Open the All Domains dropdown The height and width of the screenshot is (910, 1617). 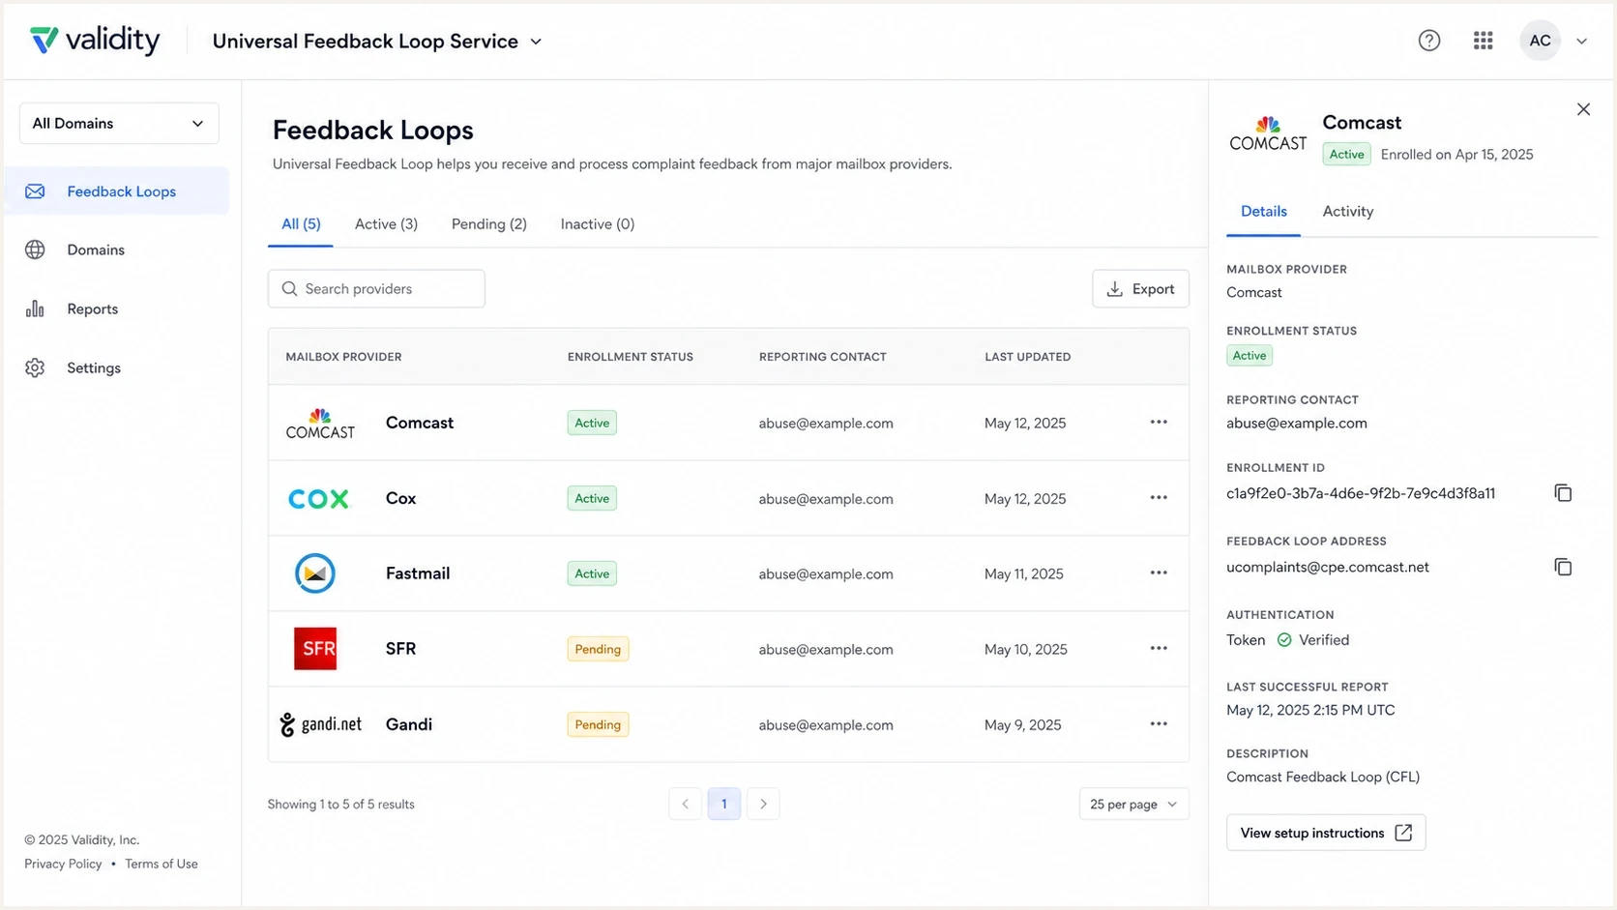[119, 124]
